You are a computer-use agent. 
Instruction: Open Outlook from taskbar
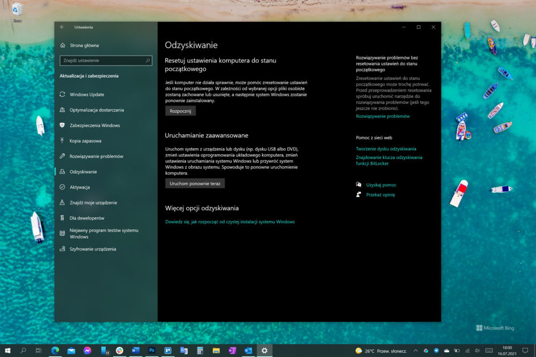(248, 351)
